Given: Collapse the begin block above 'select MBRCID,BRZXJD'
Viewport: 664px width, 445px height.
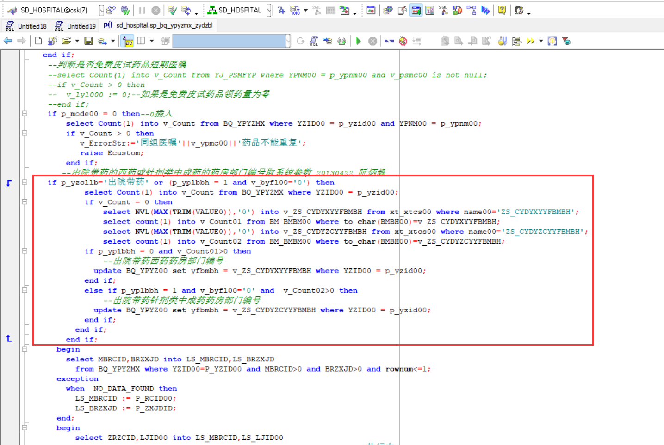Looking at the screenshot, I should [x=25, y=349].
